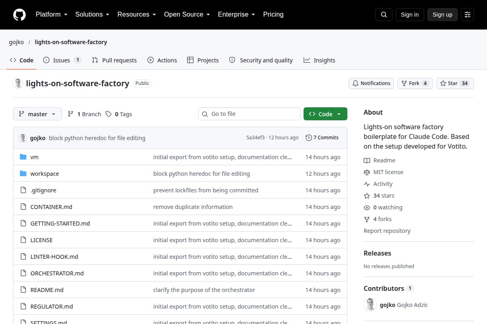Open the Projects tab
The height and width of the screenshot is (324, 487).
coord(203,60)
